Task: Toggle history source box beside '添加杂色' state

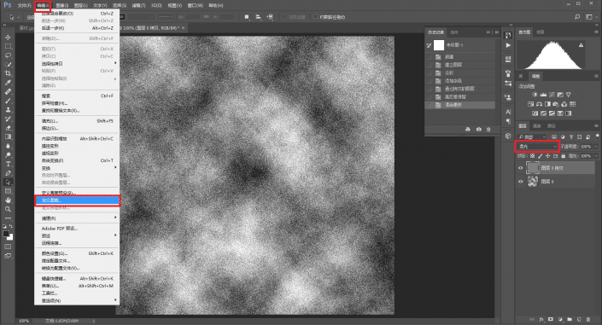Action: pos(429,81)
